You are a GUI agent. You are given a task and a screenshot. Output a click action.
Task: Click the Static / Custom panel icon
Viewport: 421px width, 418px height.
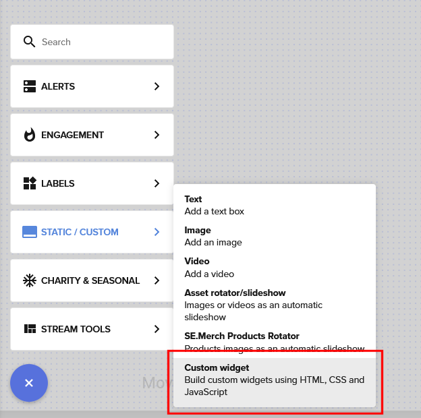(x=30, y=232)
